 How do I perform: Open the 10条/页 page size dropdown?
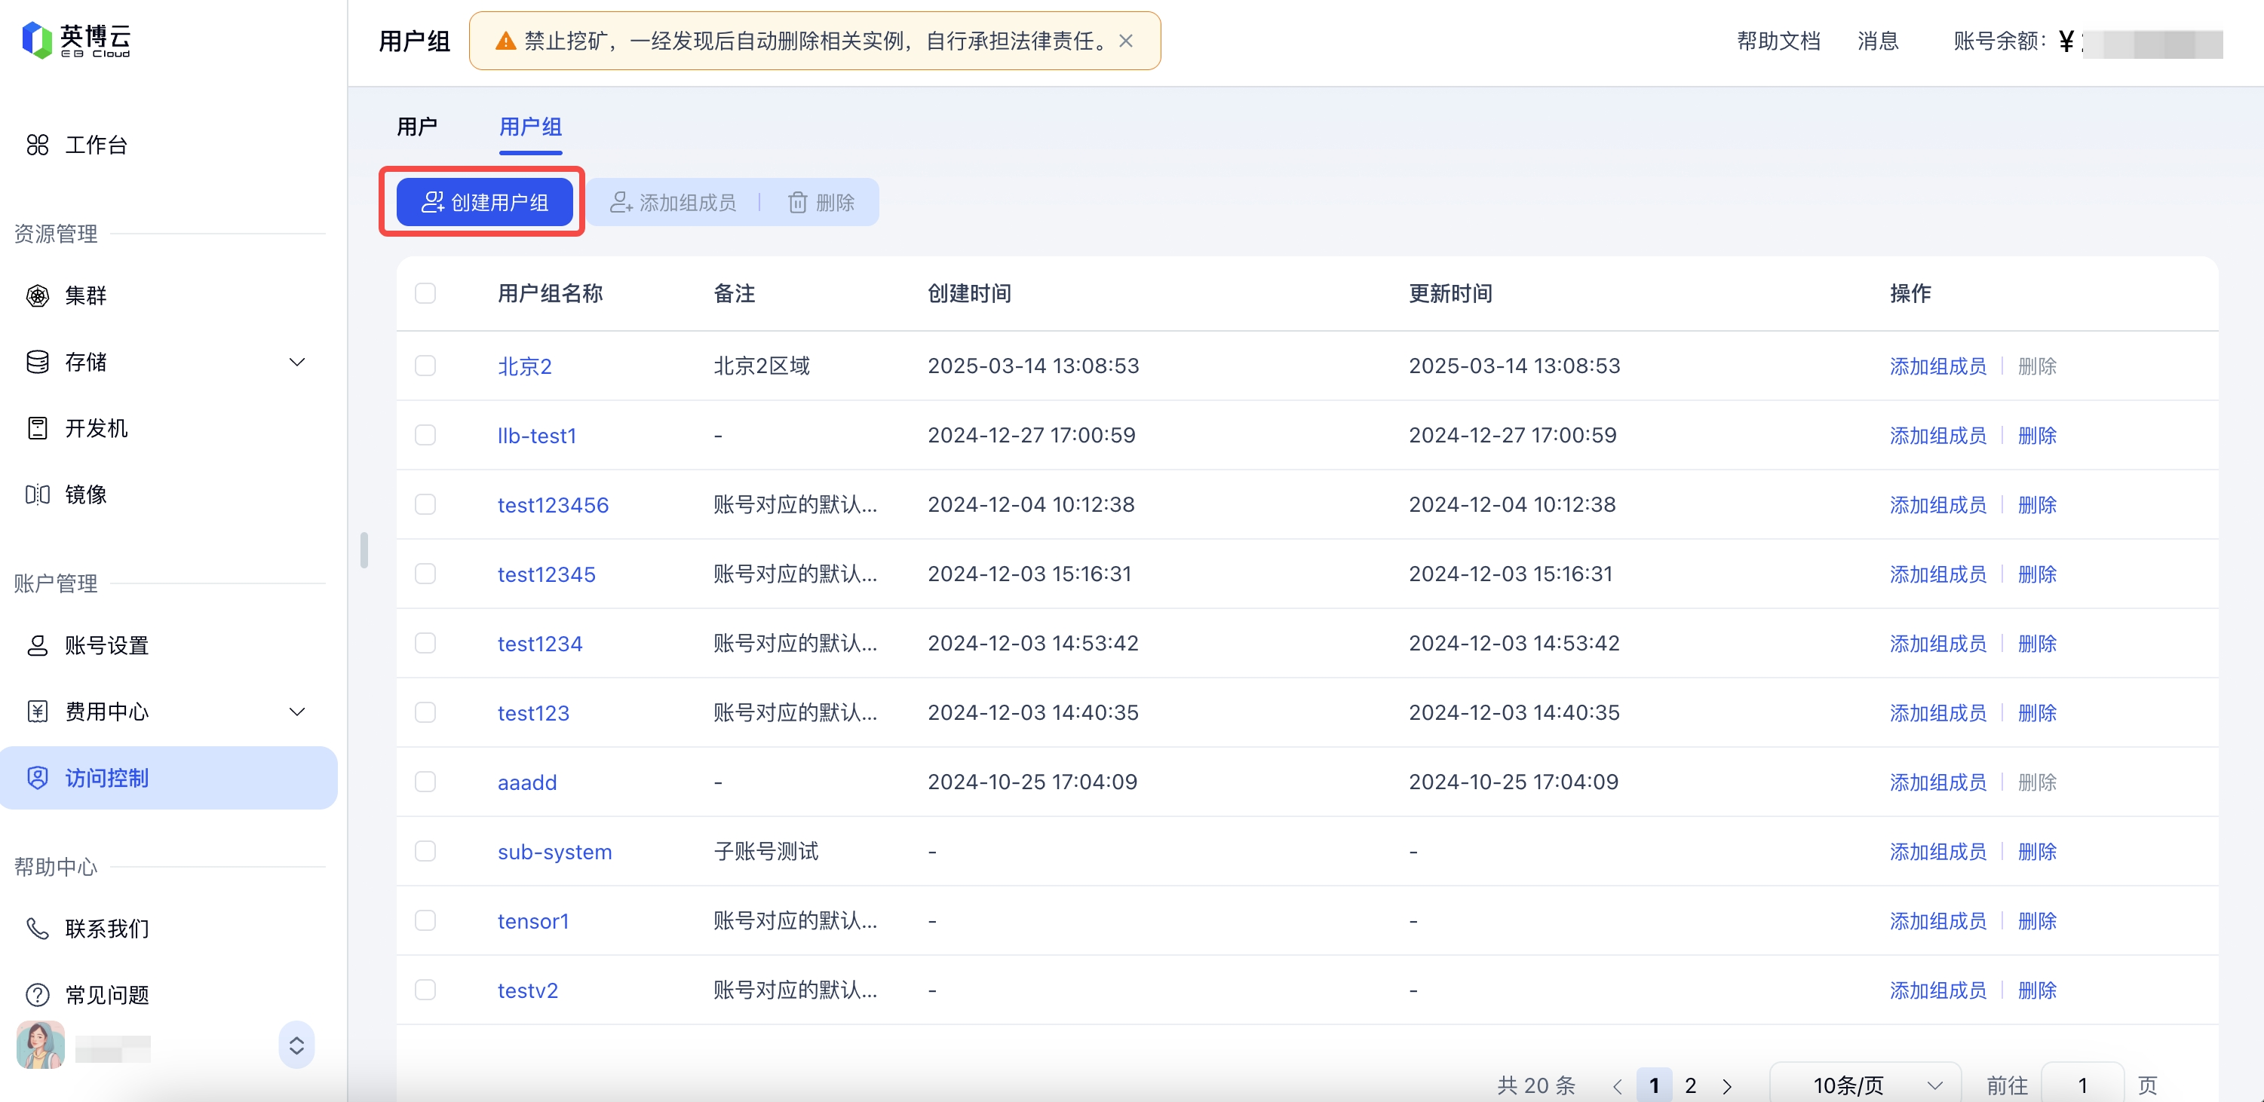(x=1865, y=1085)
